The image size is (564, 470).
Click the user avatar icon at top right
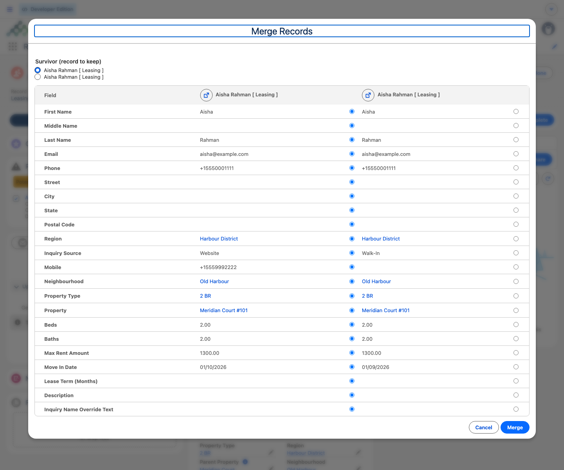(548, 29)
